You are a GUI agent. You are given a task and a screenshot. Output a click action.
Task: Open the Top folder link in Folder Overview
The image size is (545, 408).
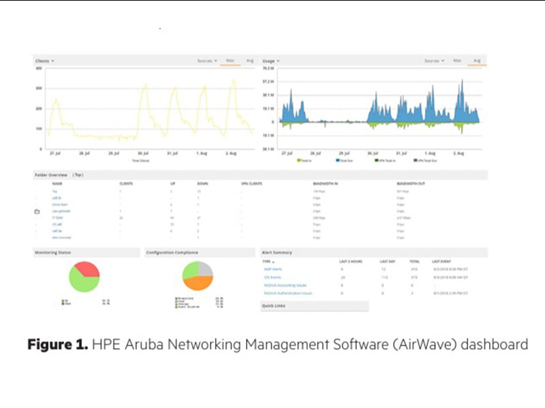click(x=54, y=192)
